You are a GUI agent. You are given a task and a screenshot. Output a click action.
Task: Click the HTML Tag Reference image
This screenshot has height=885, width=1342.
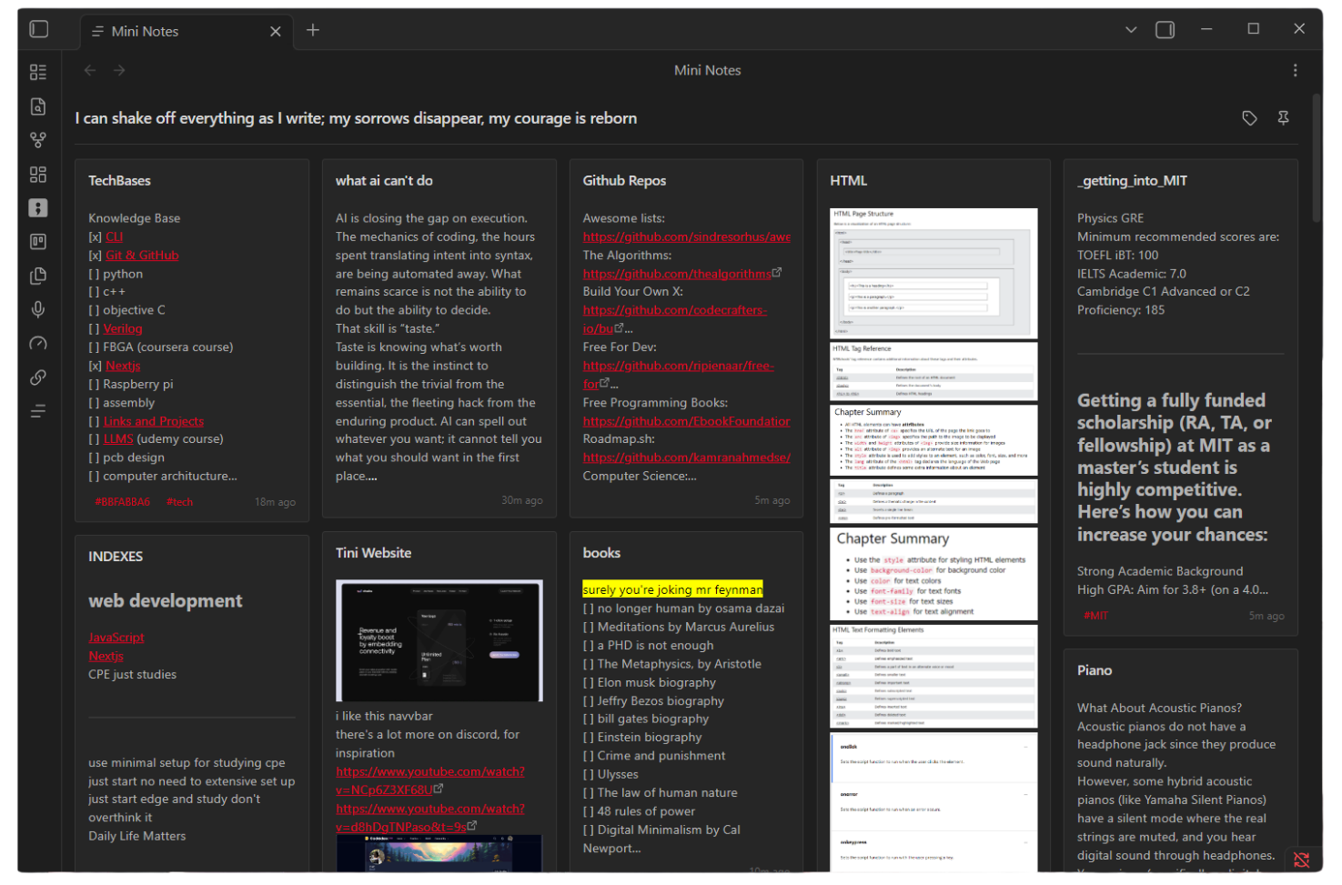933,371
